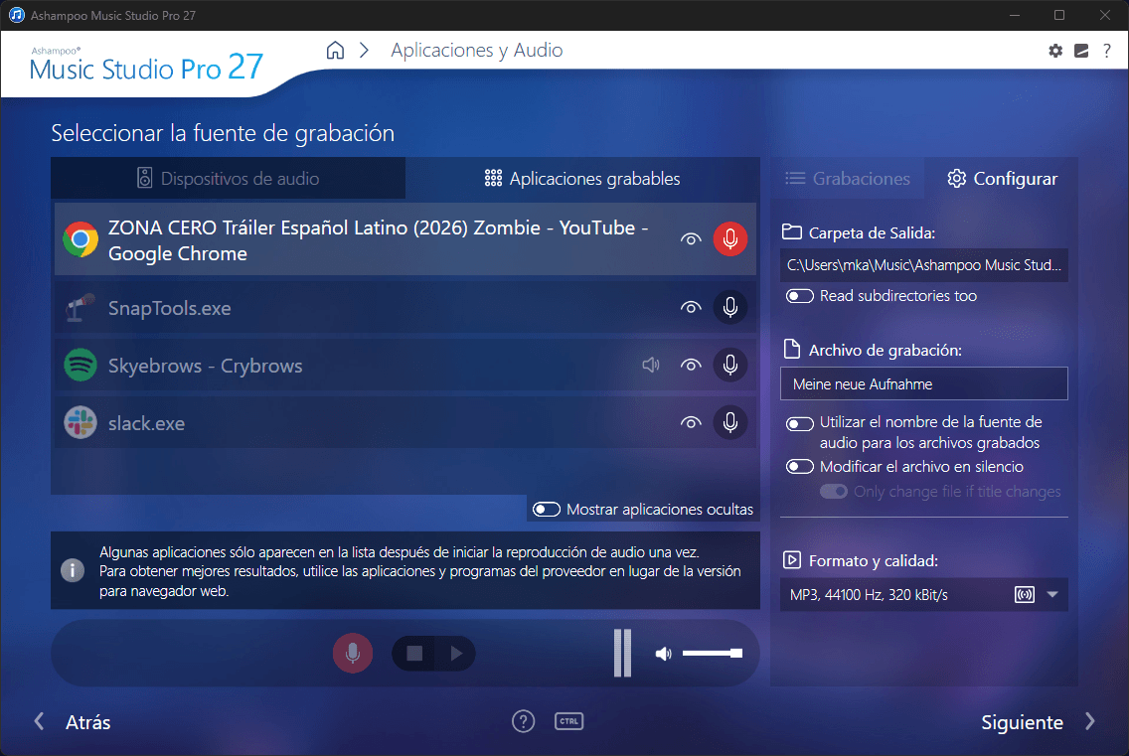
Task: Mute the volume speaker icon
Action: tap(663, 654)
